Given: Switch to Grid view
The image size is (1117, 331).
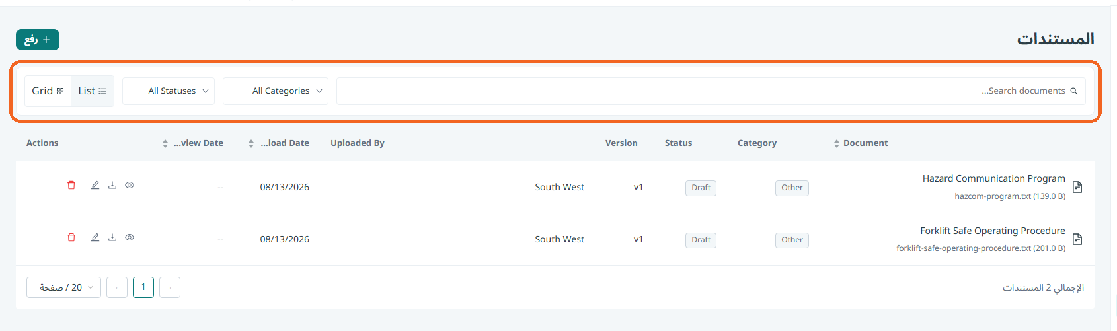Looking at the screenshot, I should coord(48,91).
